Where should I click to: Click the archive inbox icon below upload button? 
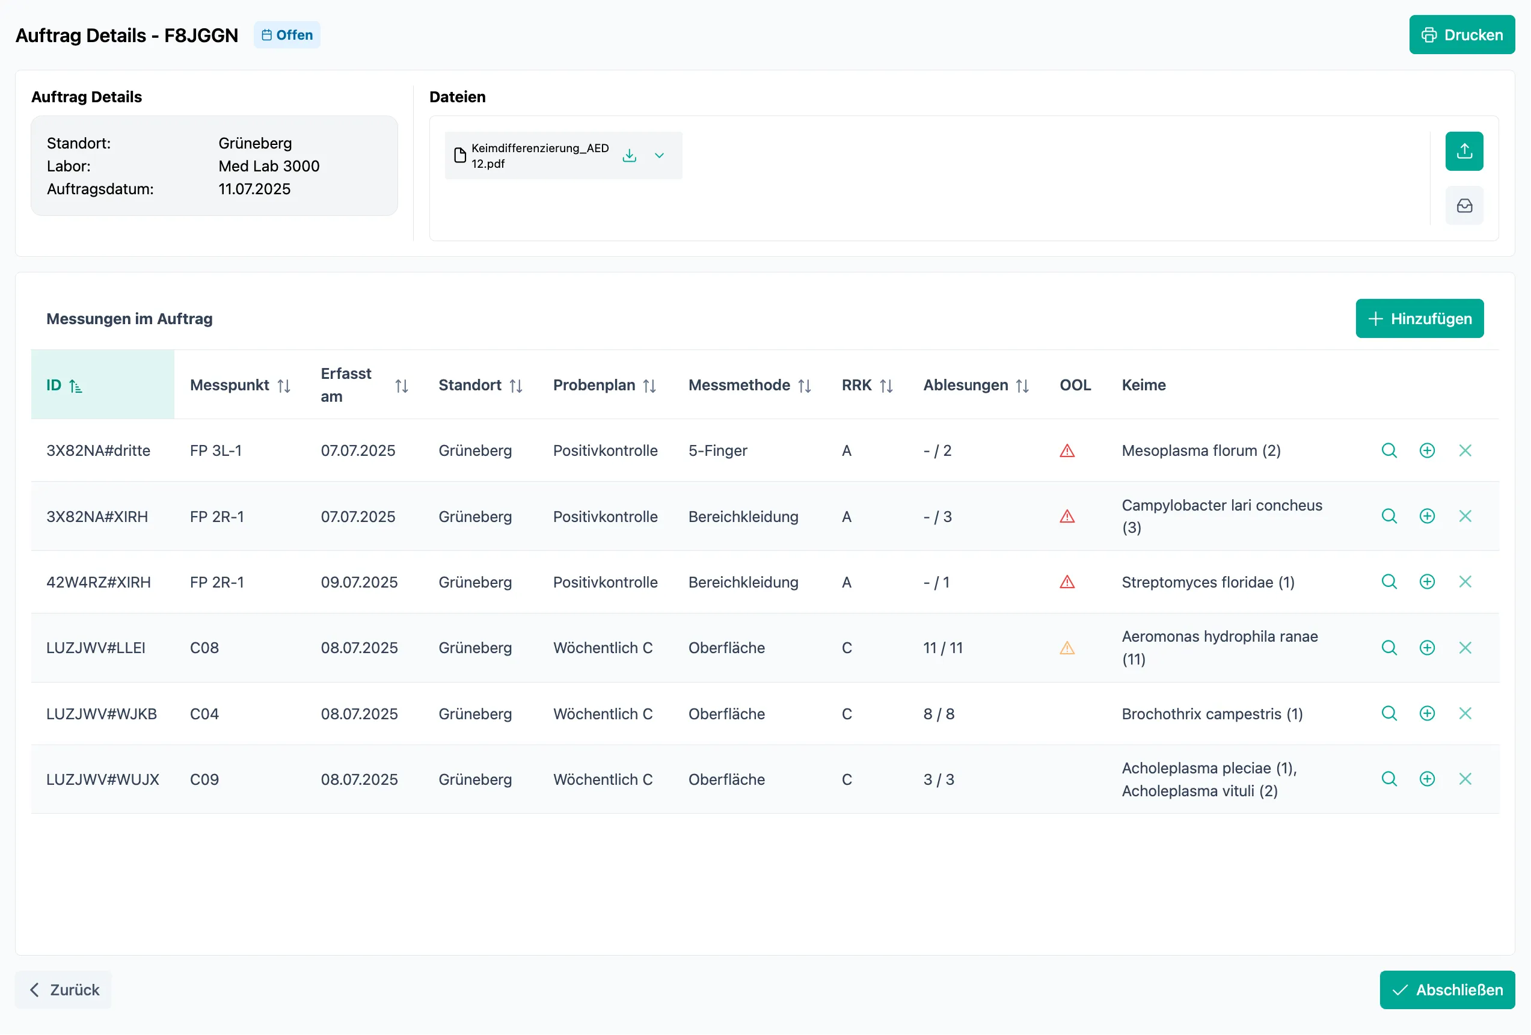click(x=1464, y=206)
